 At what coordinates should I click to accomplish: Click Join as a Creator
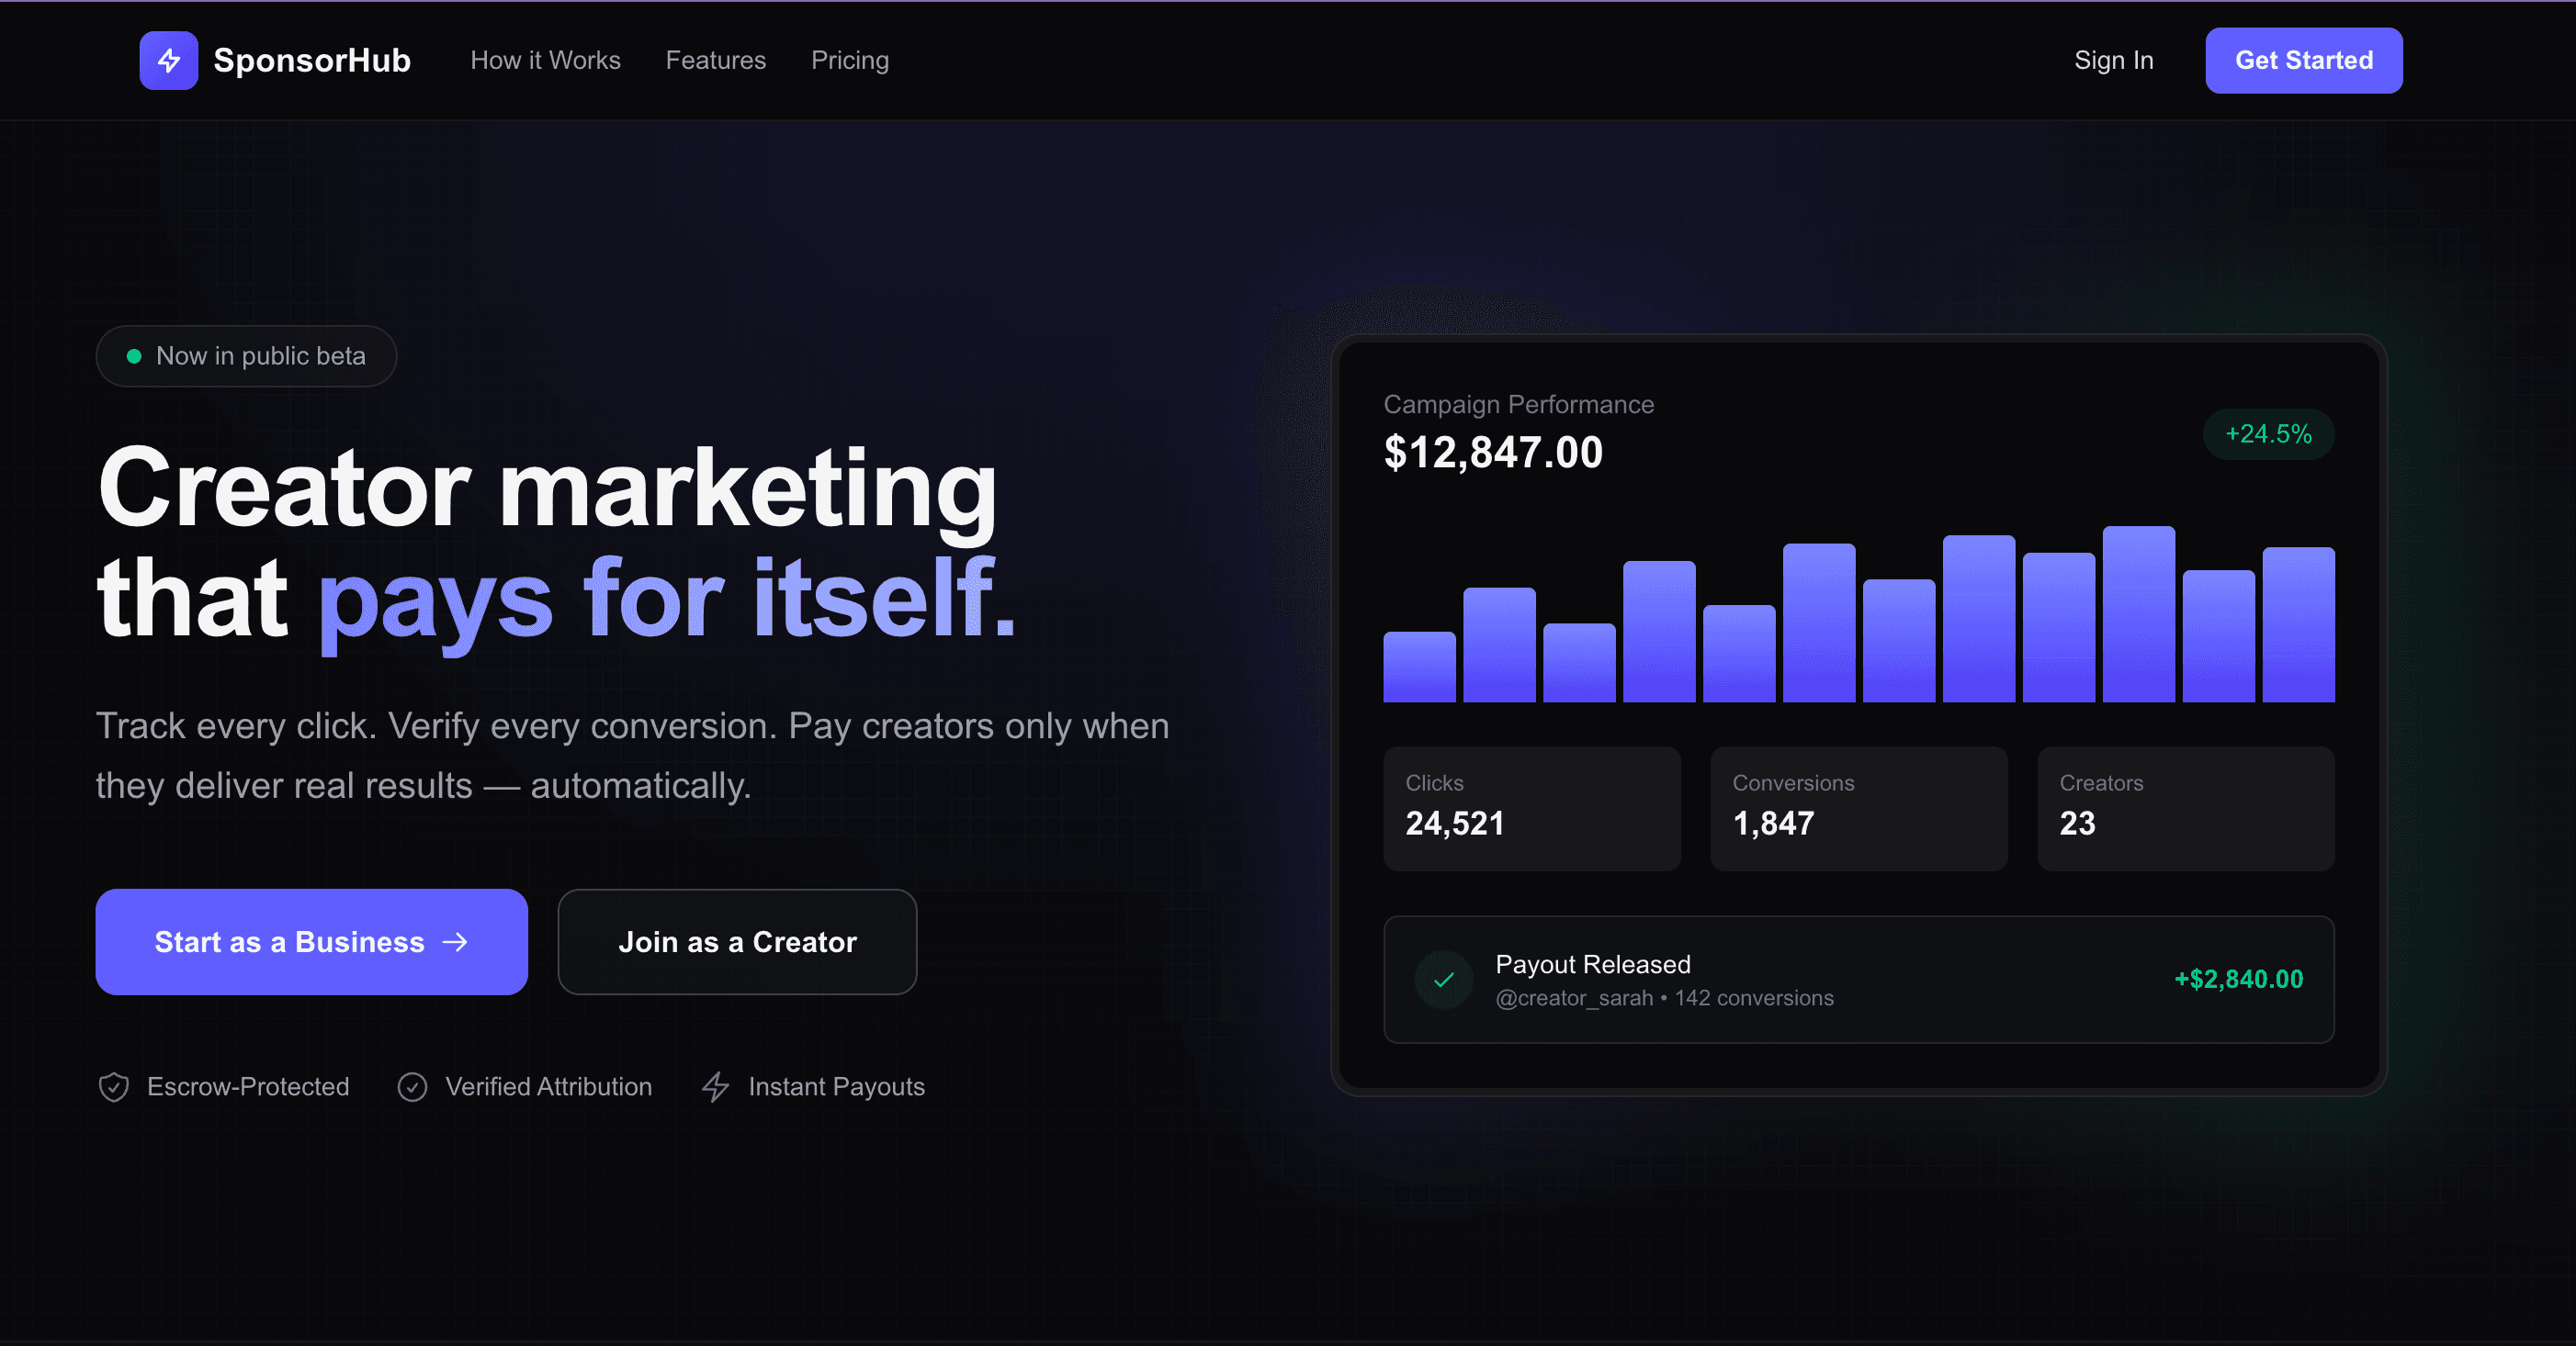737,942
